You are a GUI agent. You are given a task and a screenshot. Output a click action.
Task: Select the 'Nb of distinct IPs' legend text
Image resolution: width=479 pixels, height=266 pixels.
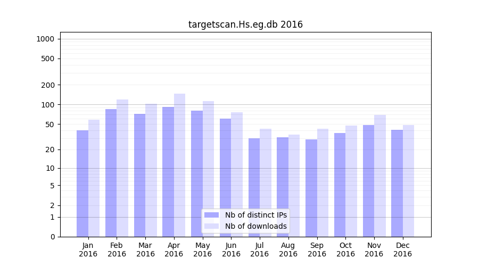click(255, 215)
